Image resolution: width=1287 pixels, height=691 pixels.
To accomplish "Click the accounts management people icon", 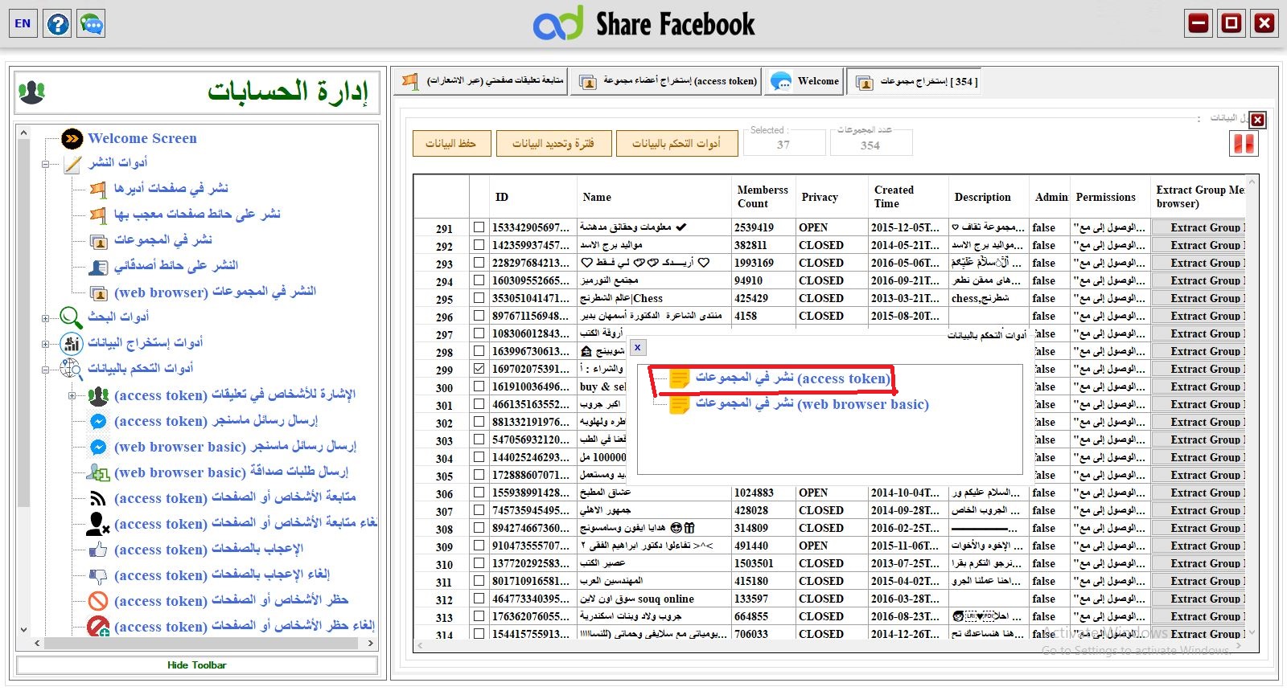I will coord(32,92).
